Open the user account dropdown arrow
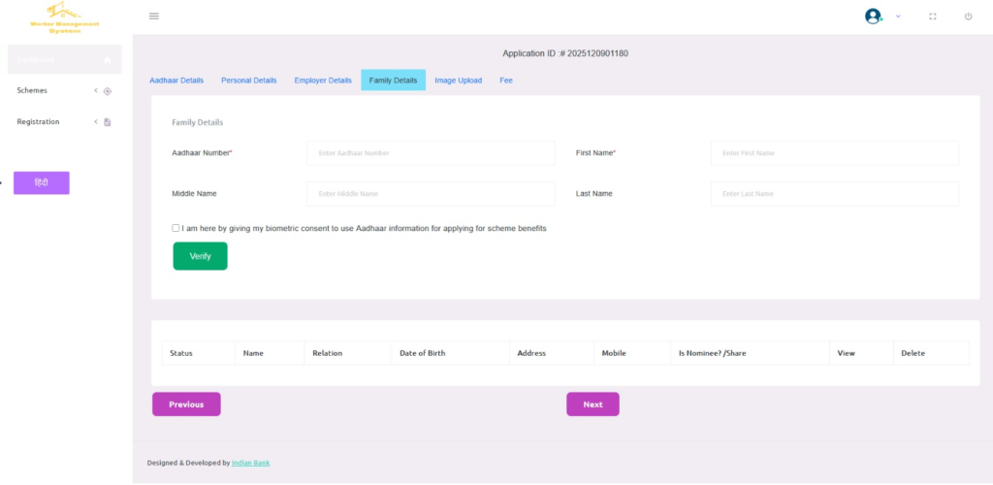993x485 pixels. coord(898,16)
